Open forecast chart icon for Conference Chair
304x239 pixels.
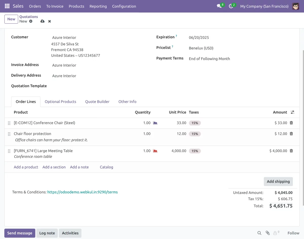(155, 123)
